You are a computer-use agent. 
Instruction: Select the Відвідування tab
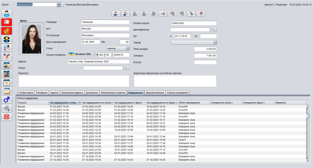click(135, 93)
